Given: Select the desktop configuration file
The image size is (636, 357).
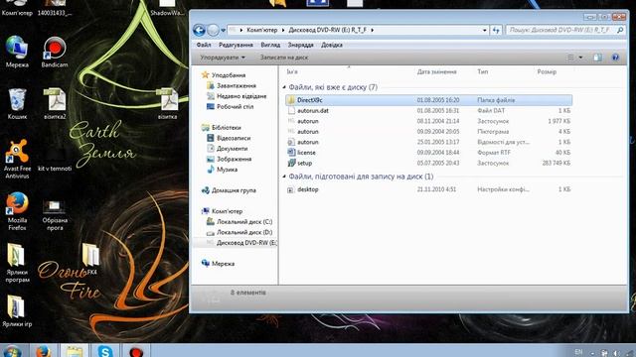Looking at the screenshot, I should [x=428, y=189].
